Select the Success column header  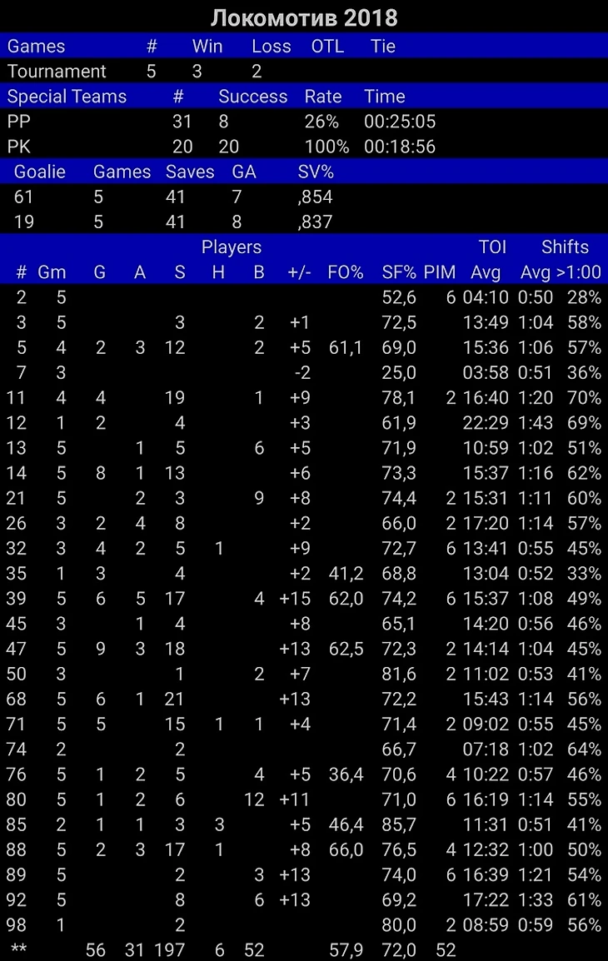click(252, 97)
